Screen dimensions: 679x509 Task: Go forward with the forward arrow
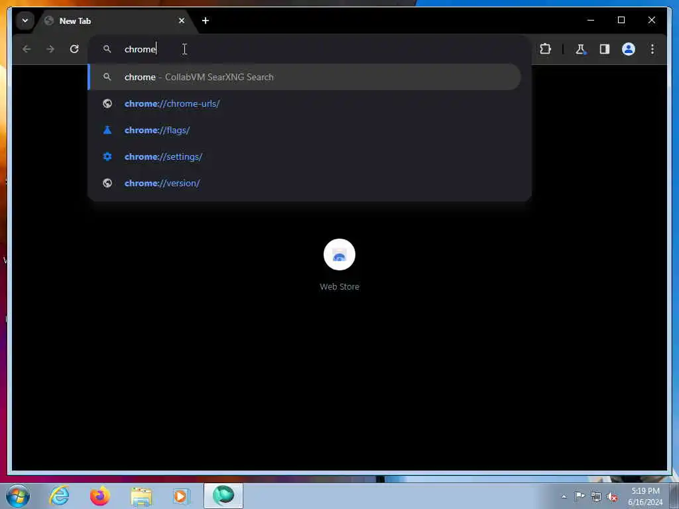pyautogui.click(x=50, y=49)
